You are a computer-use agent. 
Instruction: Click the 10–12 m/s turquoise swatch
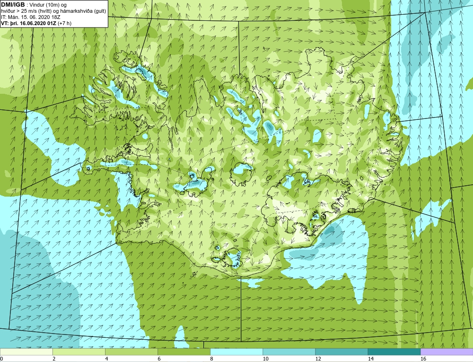[289, 352]
